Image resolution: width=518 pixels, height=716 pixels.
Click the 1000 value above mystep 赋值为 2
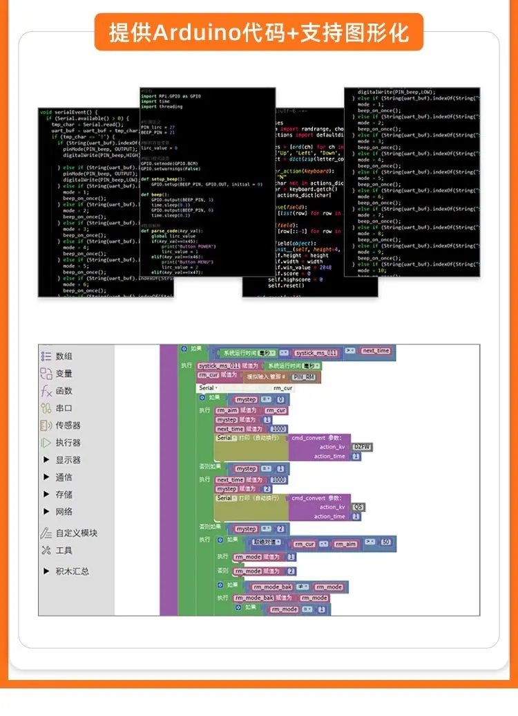click(x=278, y=480)
